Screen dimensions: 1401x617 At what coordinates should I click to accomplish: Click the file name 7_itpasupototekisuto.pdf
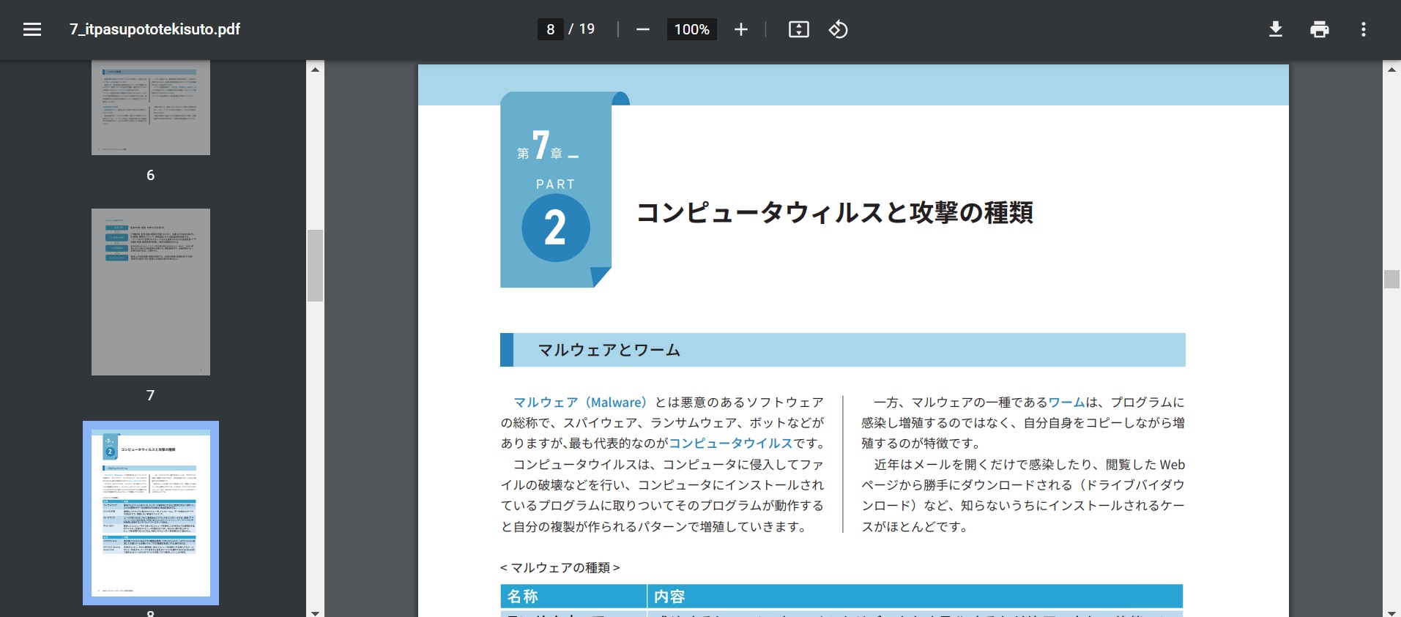(155, 29)
